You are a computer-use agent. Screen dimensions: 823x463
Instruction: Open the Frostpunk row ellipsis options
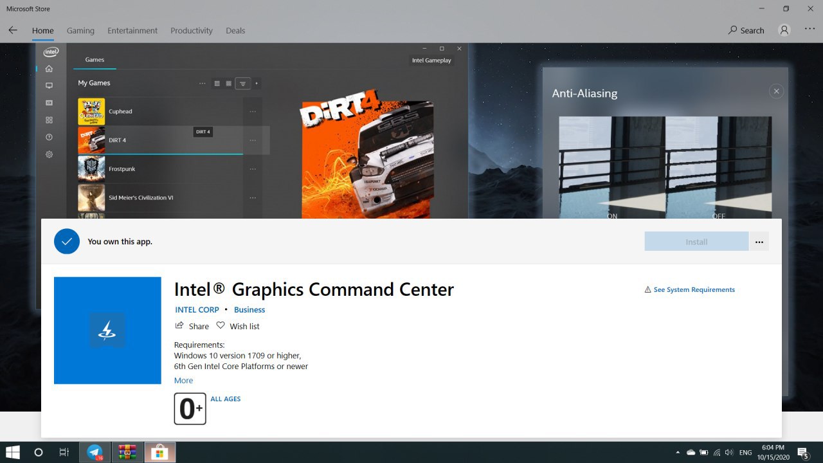click(x=253, y=168)
